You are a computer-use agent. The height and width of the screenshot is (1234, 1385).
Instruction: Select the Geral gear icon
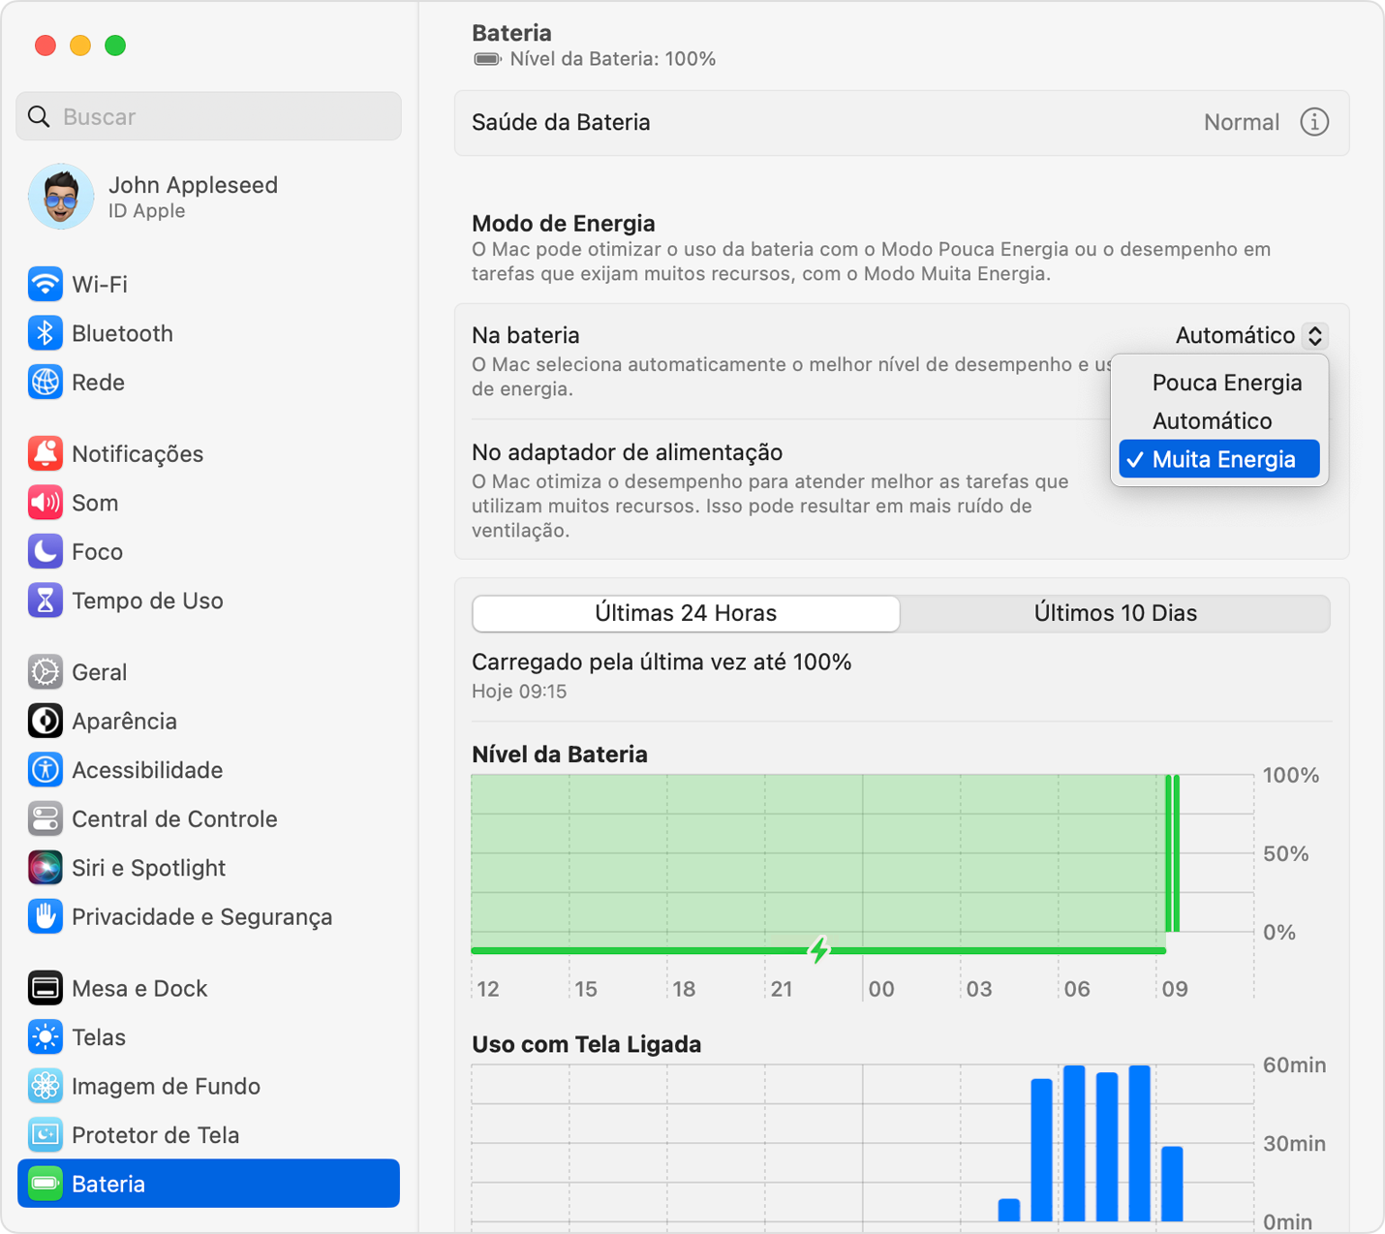click(x=45, y=672)
